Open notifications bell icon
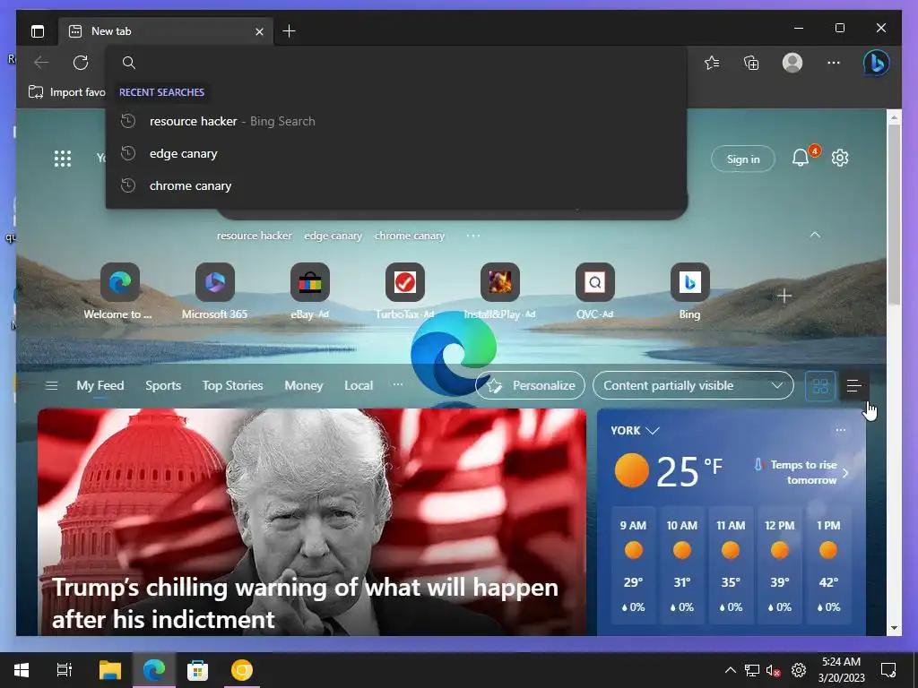This screenshot has width=918, height=688. click(x=801, y=158)
